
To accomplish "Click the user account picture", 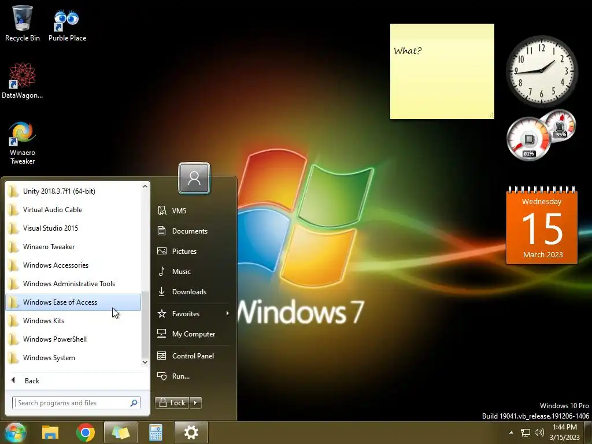I will (194, 178).
